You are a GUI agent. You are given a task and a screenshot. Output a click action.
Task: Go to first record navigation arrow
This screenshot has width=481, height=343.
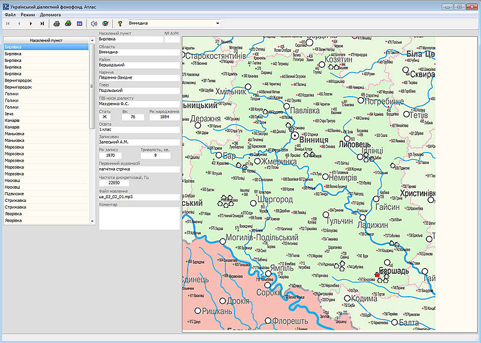8,23
